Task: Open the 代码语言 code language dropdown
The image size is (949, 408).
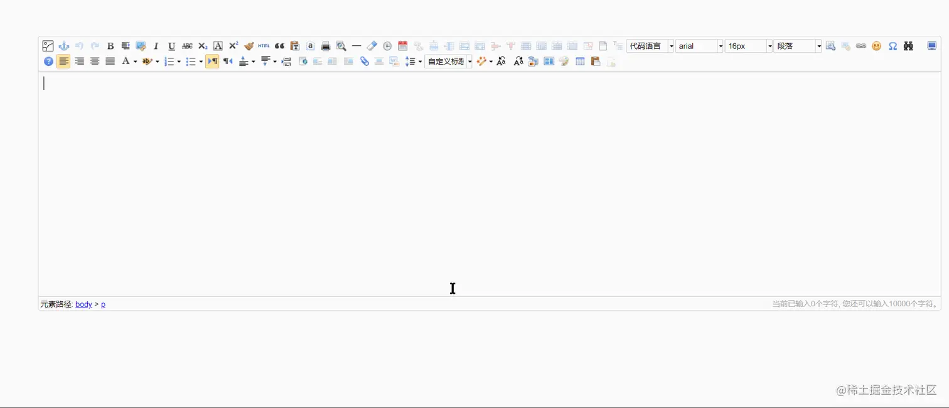Action: point(650,46)
